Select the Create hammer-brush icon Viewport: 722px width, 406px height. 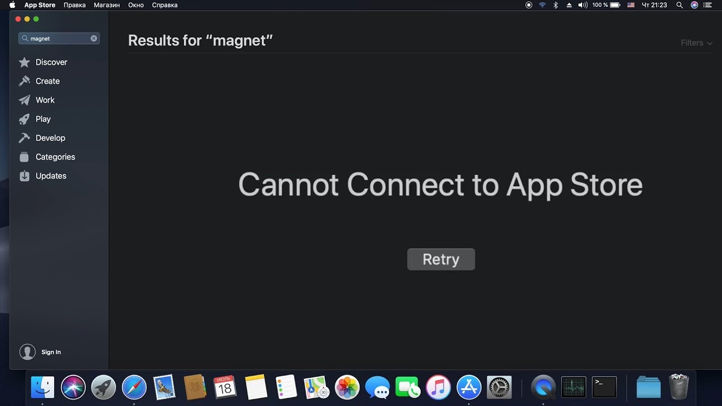[x=24, y=81]
